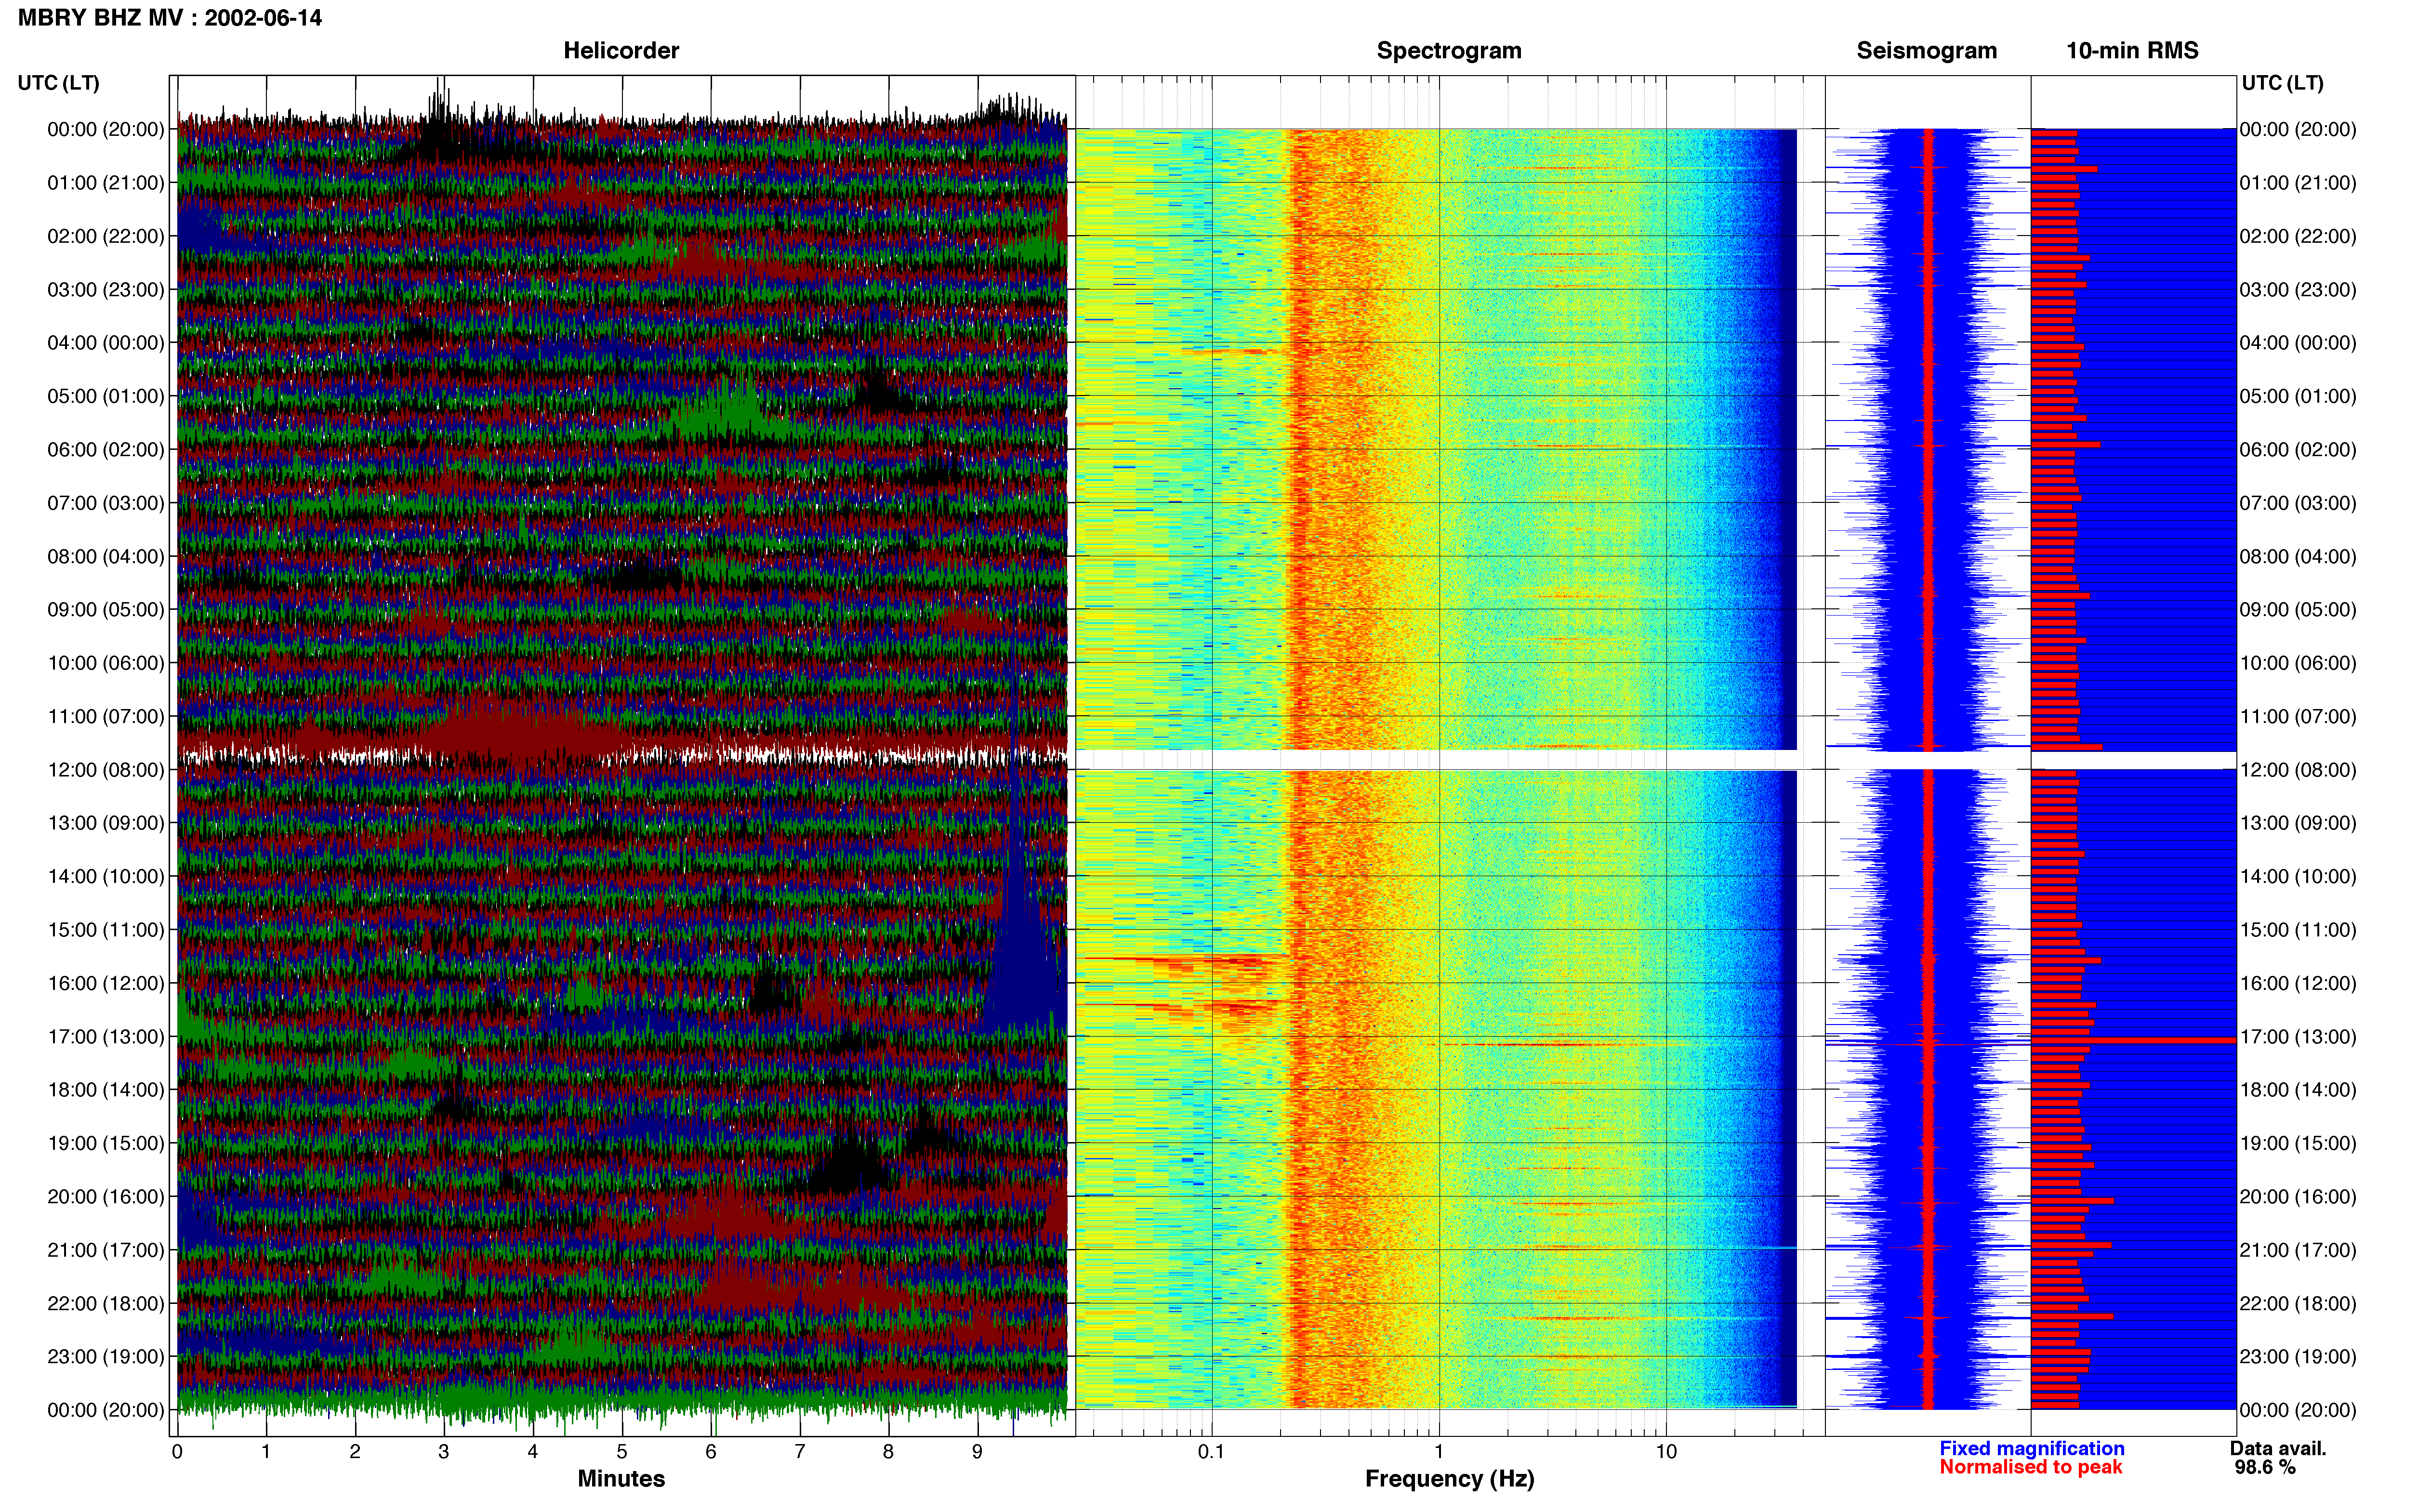The image size is (2418, 1512).
Task: Click the 'Frequency (Hz)' axis label
Action: 1449,1479
